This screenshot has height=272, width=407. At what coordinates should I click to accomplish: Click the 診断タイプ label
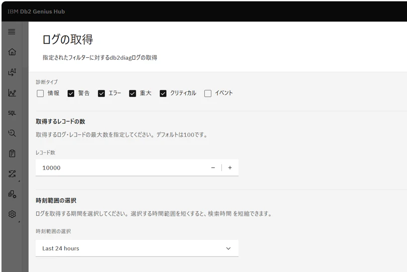tap(47, 82)
